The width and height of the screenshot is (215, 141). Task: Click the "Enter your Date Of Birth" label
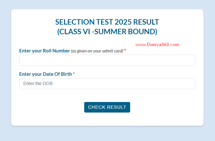coord(46,74)
